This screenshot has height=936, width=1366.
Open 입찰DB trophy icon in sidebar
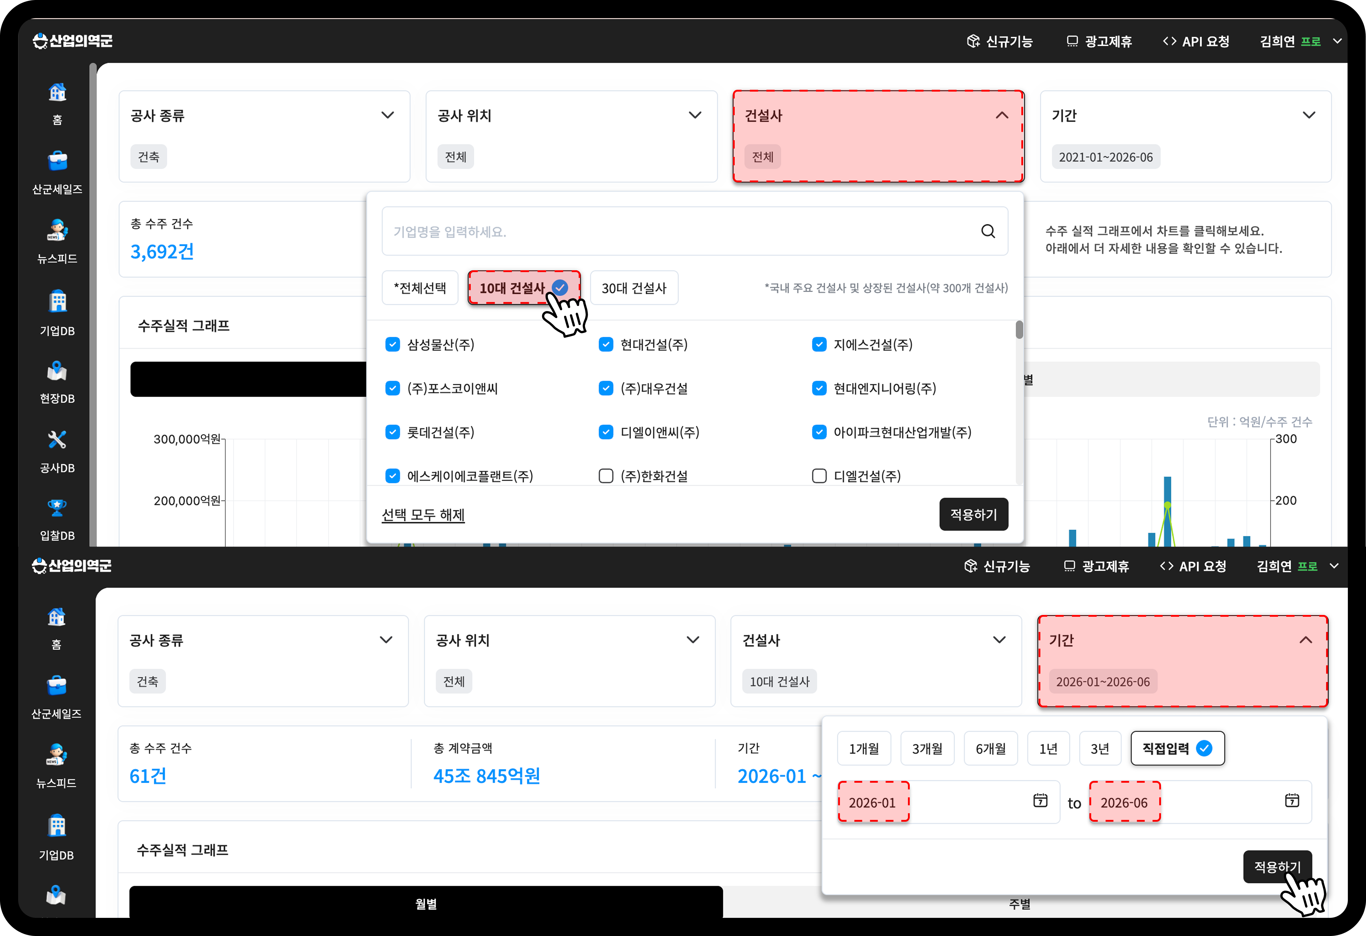point(57,508)
